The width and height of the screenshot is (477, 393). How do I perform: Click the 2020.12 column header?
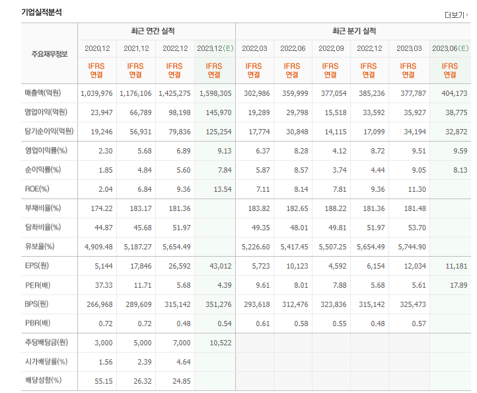point(97,48)
